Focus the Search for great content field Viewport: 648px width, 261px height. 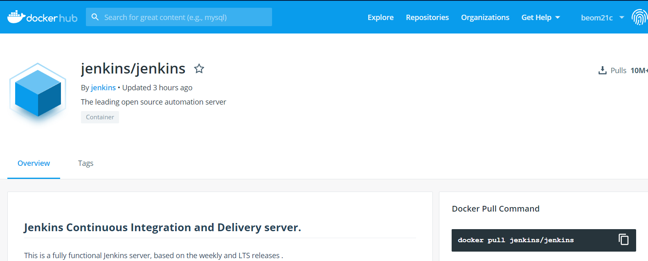[x=179, y=17]
